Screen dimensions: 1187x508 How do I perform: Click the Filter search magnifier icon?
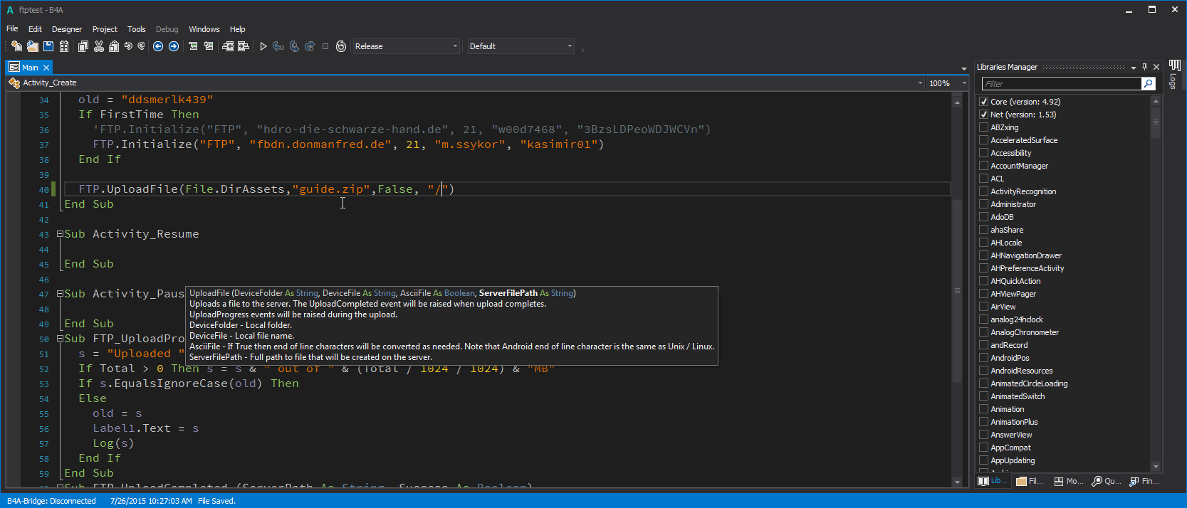(x=1148, y=84)
